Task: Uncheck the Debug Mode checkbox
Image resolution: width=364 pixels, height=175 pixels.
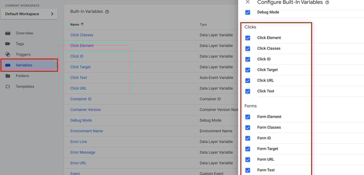Action: pos(248,12)
